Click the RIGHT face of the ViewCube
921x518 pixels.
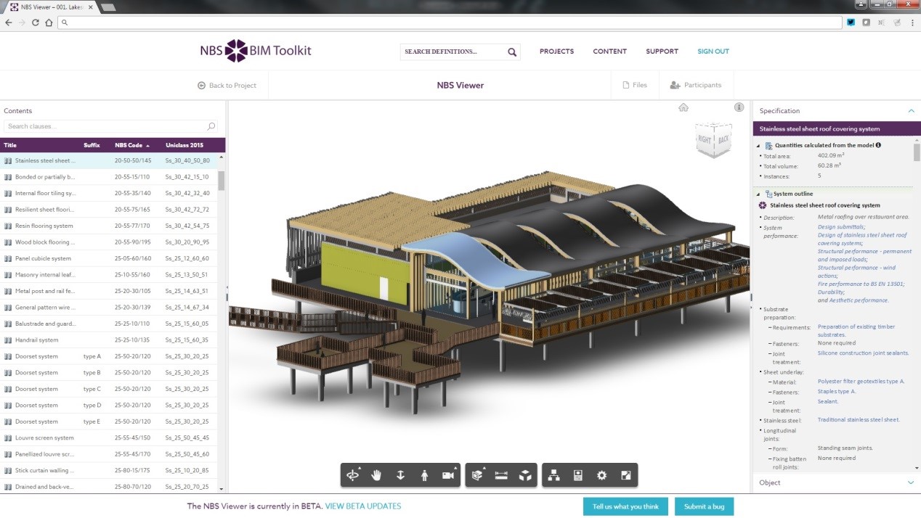coord(704,139)
